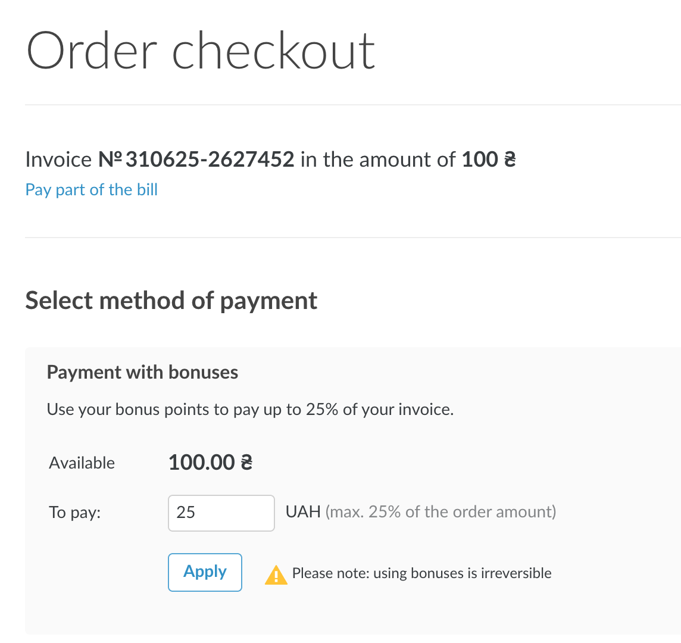
Task: Click the "UAH" currency label
Action: [303, 512]
